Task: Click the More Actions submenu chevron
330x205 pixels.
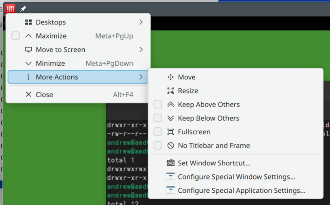Action: tap(141, 77)
